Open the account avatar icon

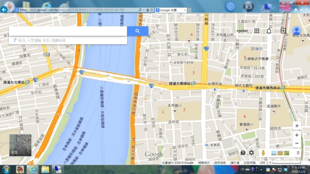(297, 31)
